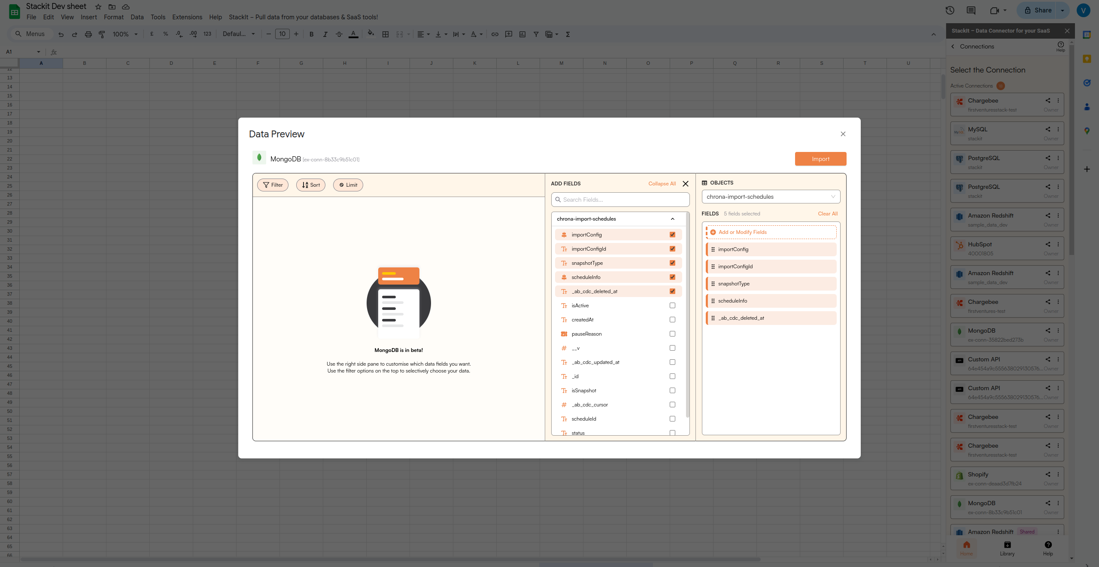Click the Limit button
1099x567 pixels.
click(x=348, y=185)
